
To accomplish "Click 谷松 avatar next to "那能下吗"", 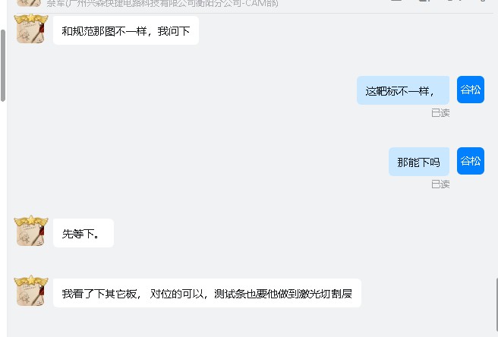I will click(x=471, y=161).
